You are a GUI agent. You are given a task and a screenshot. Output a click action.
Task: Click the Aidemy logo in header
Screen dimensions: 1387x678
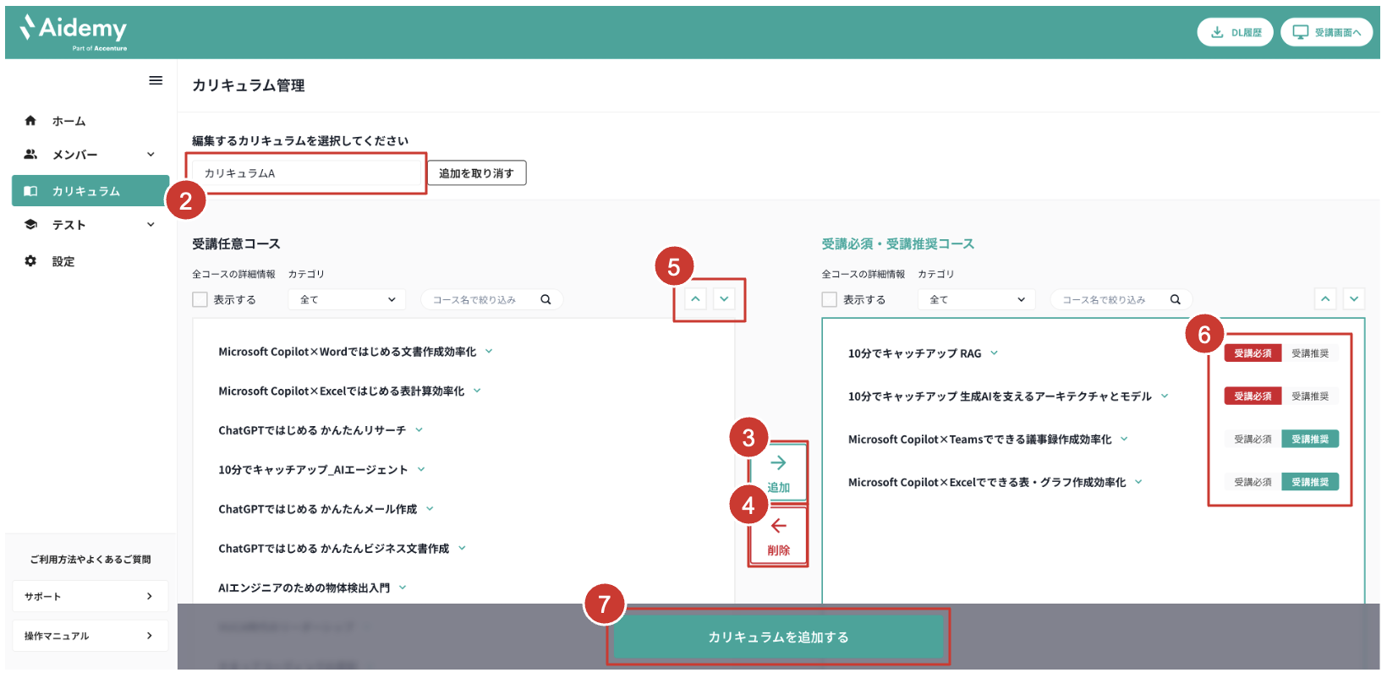point(74,32)
